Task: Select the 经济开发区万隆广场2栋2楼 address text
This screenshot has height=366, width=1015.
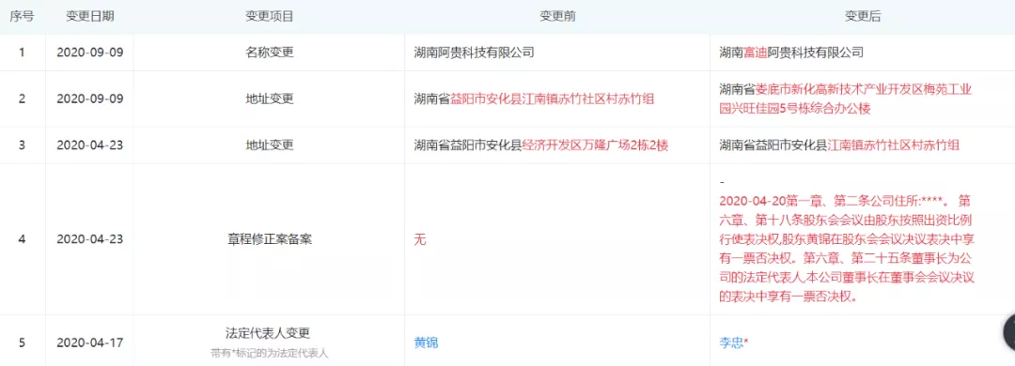Action: [x=595, y=145]
